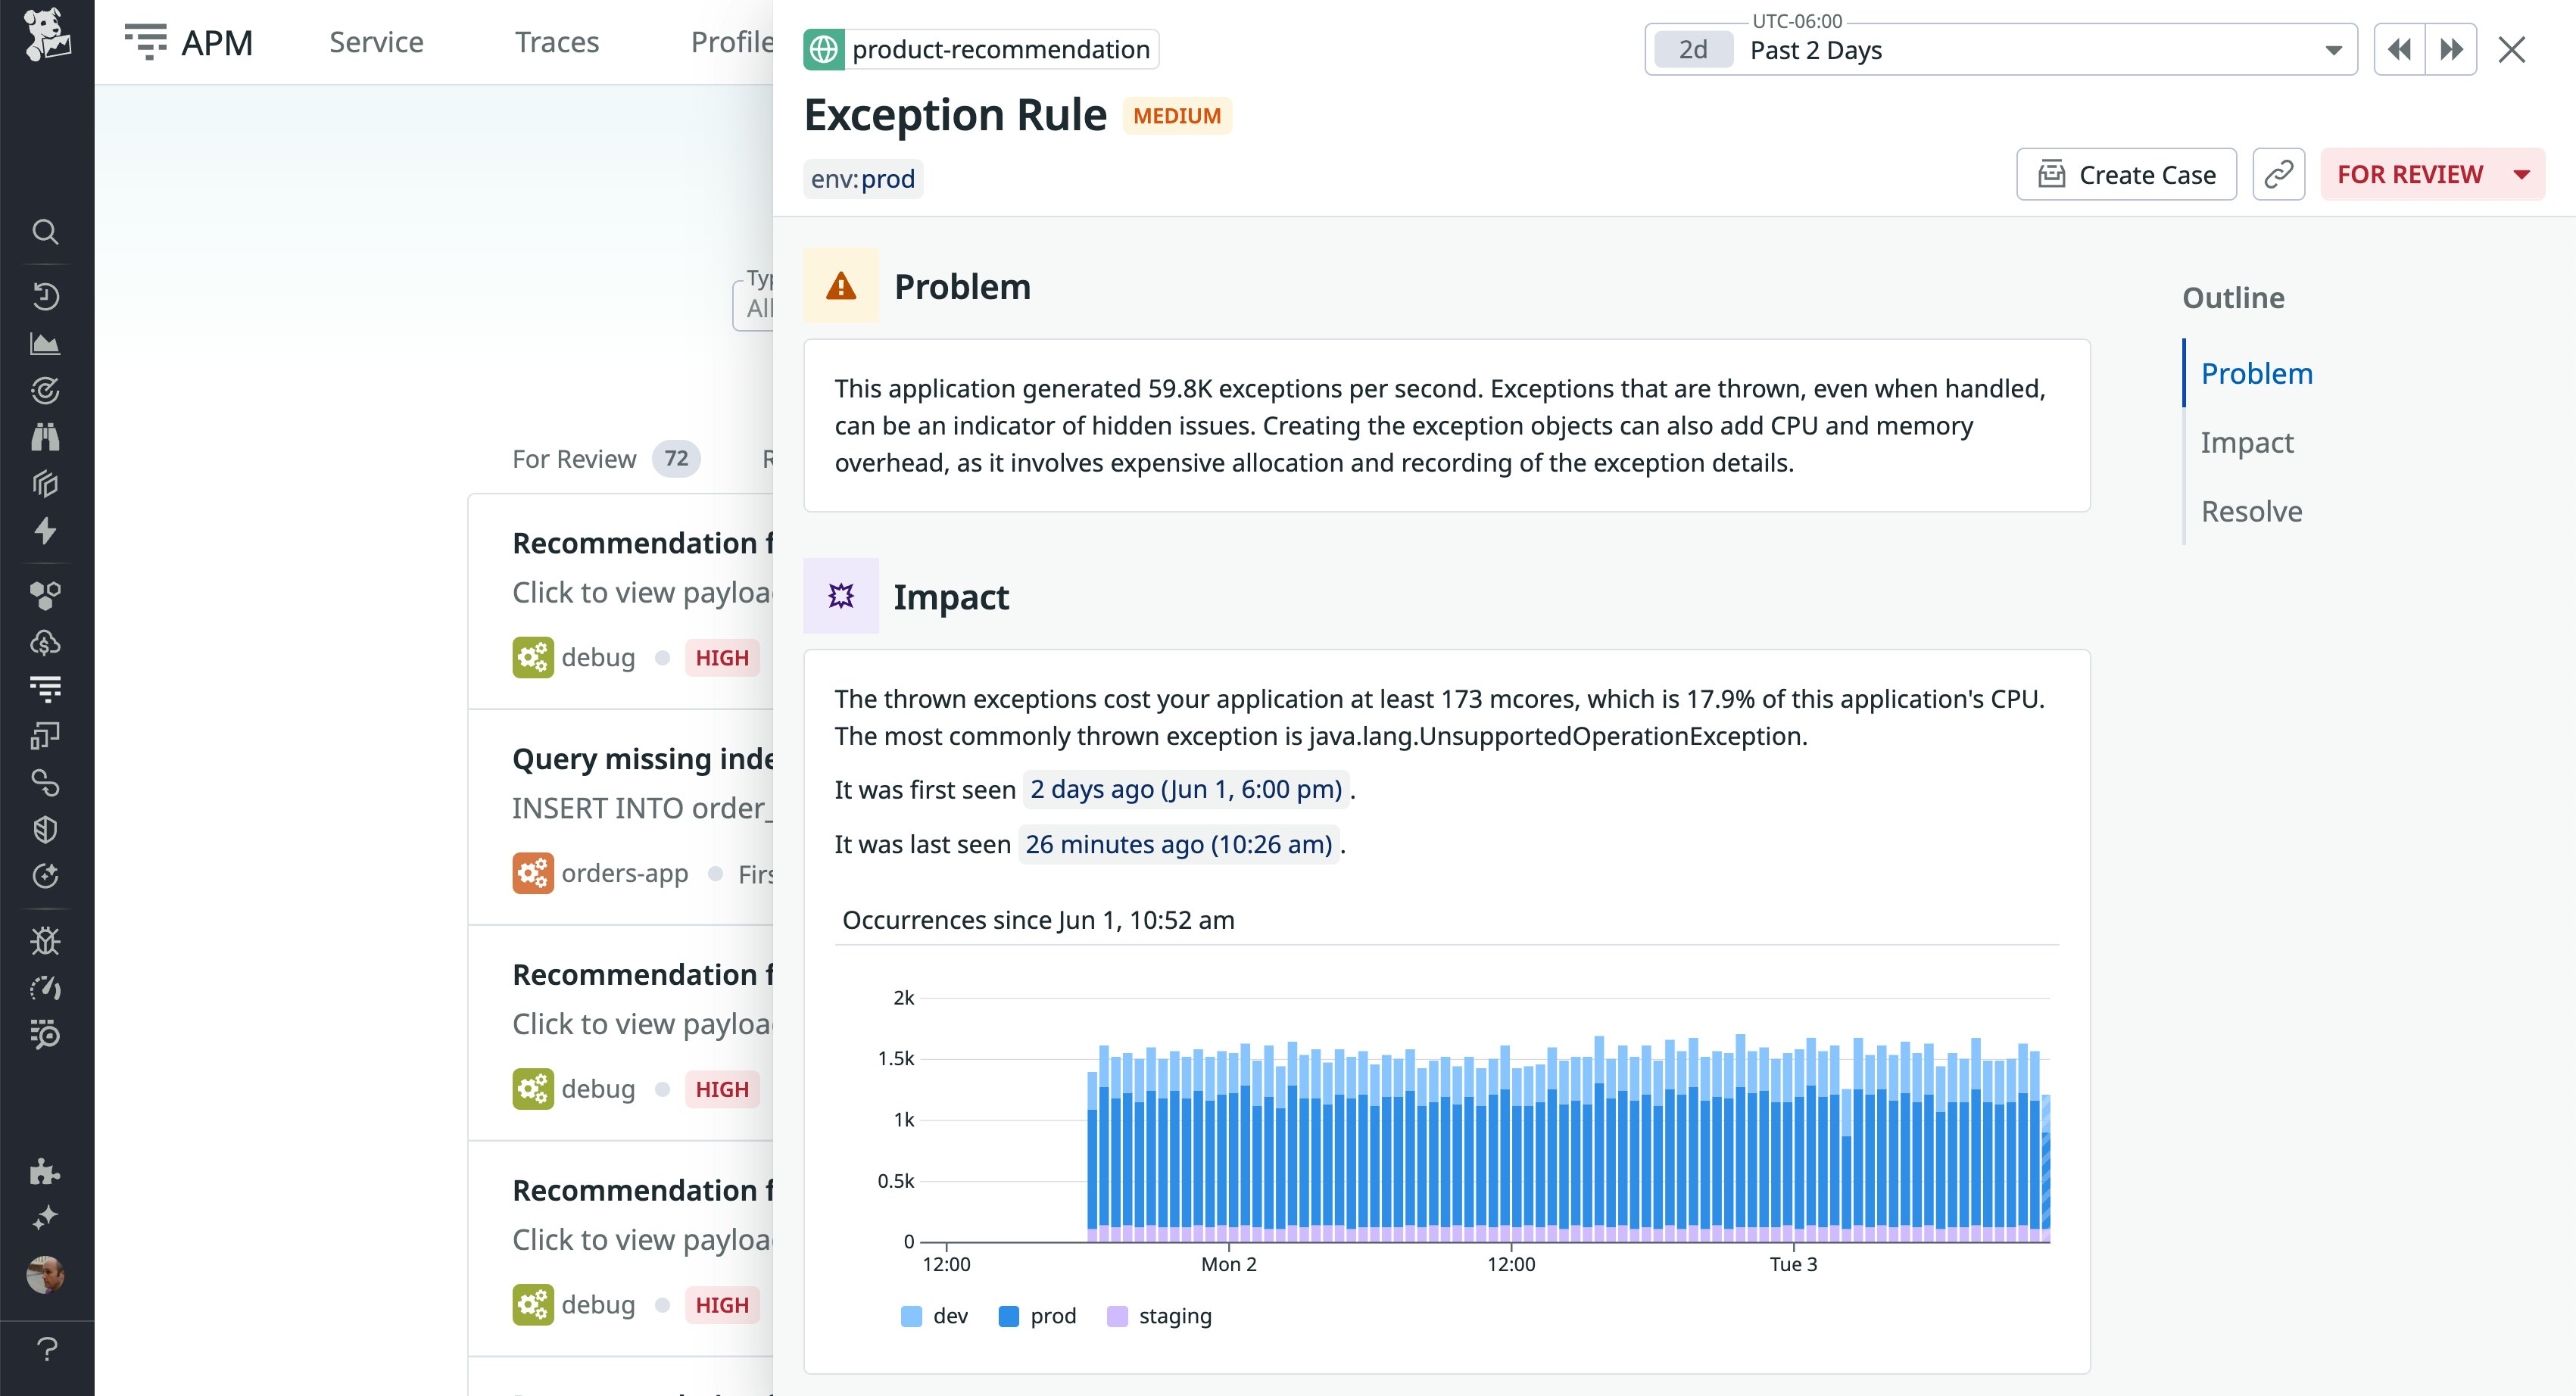Click the user avatar in sidebar

click(45, 1275)
